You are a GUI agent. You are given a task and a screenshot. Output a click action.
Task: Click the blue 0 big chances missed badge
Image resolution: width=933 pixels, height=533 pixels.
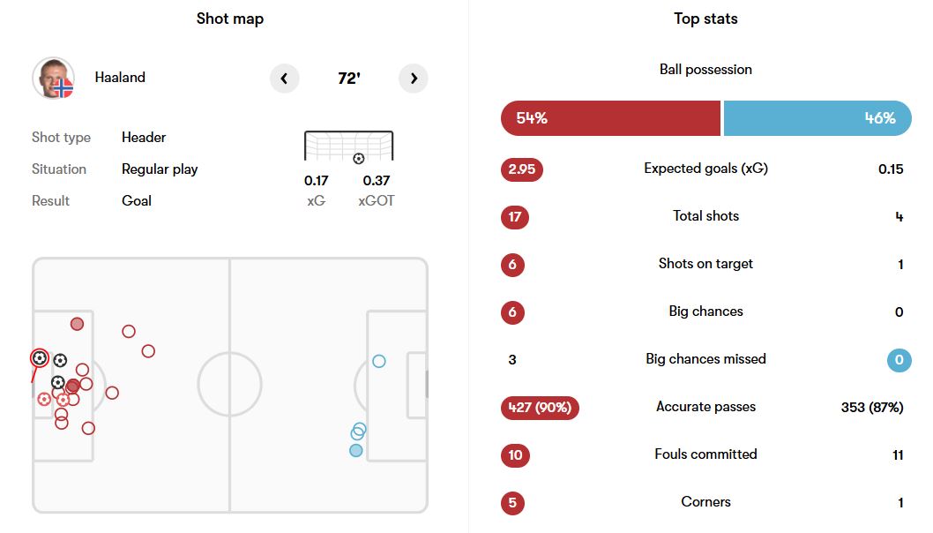point(899,359)
